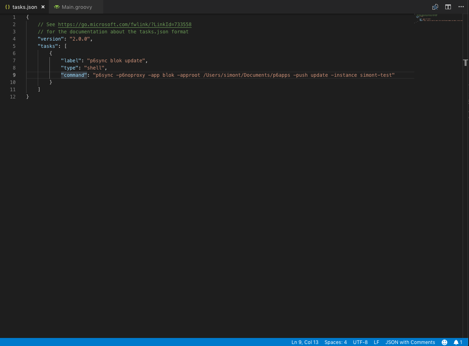This screenshot has height=346, width=469.
Task: Select the highlighted "command" key on line 9
Action: coord(74,75)
